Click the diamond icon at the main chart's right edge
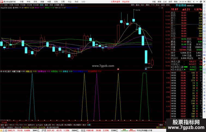 (159, 8)
